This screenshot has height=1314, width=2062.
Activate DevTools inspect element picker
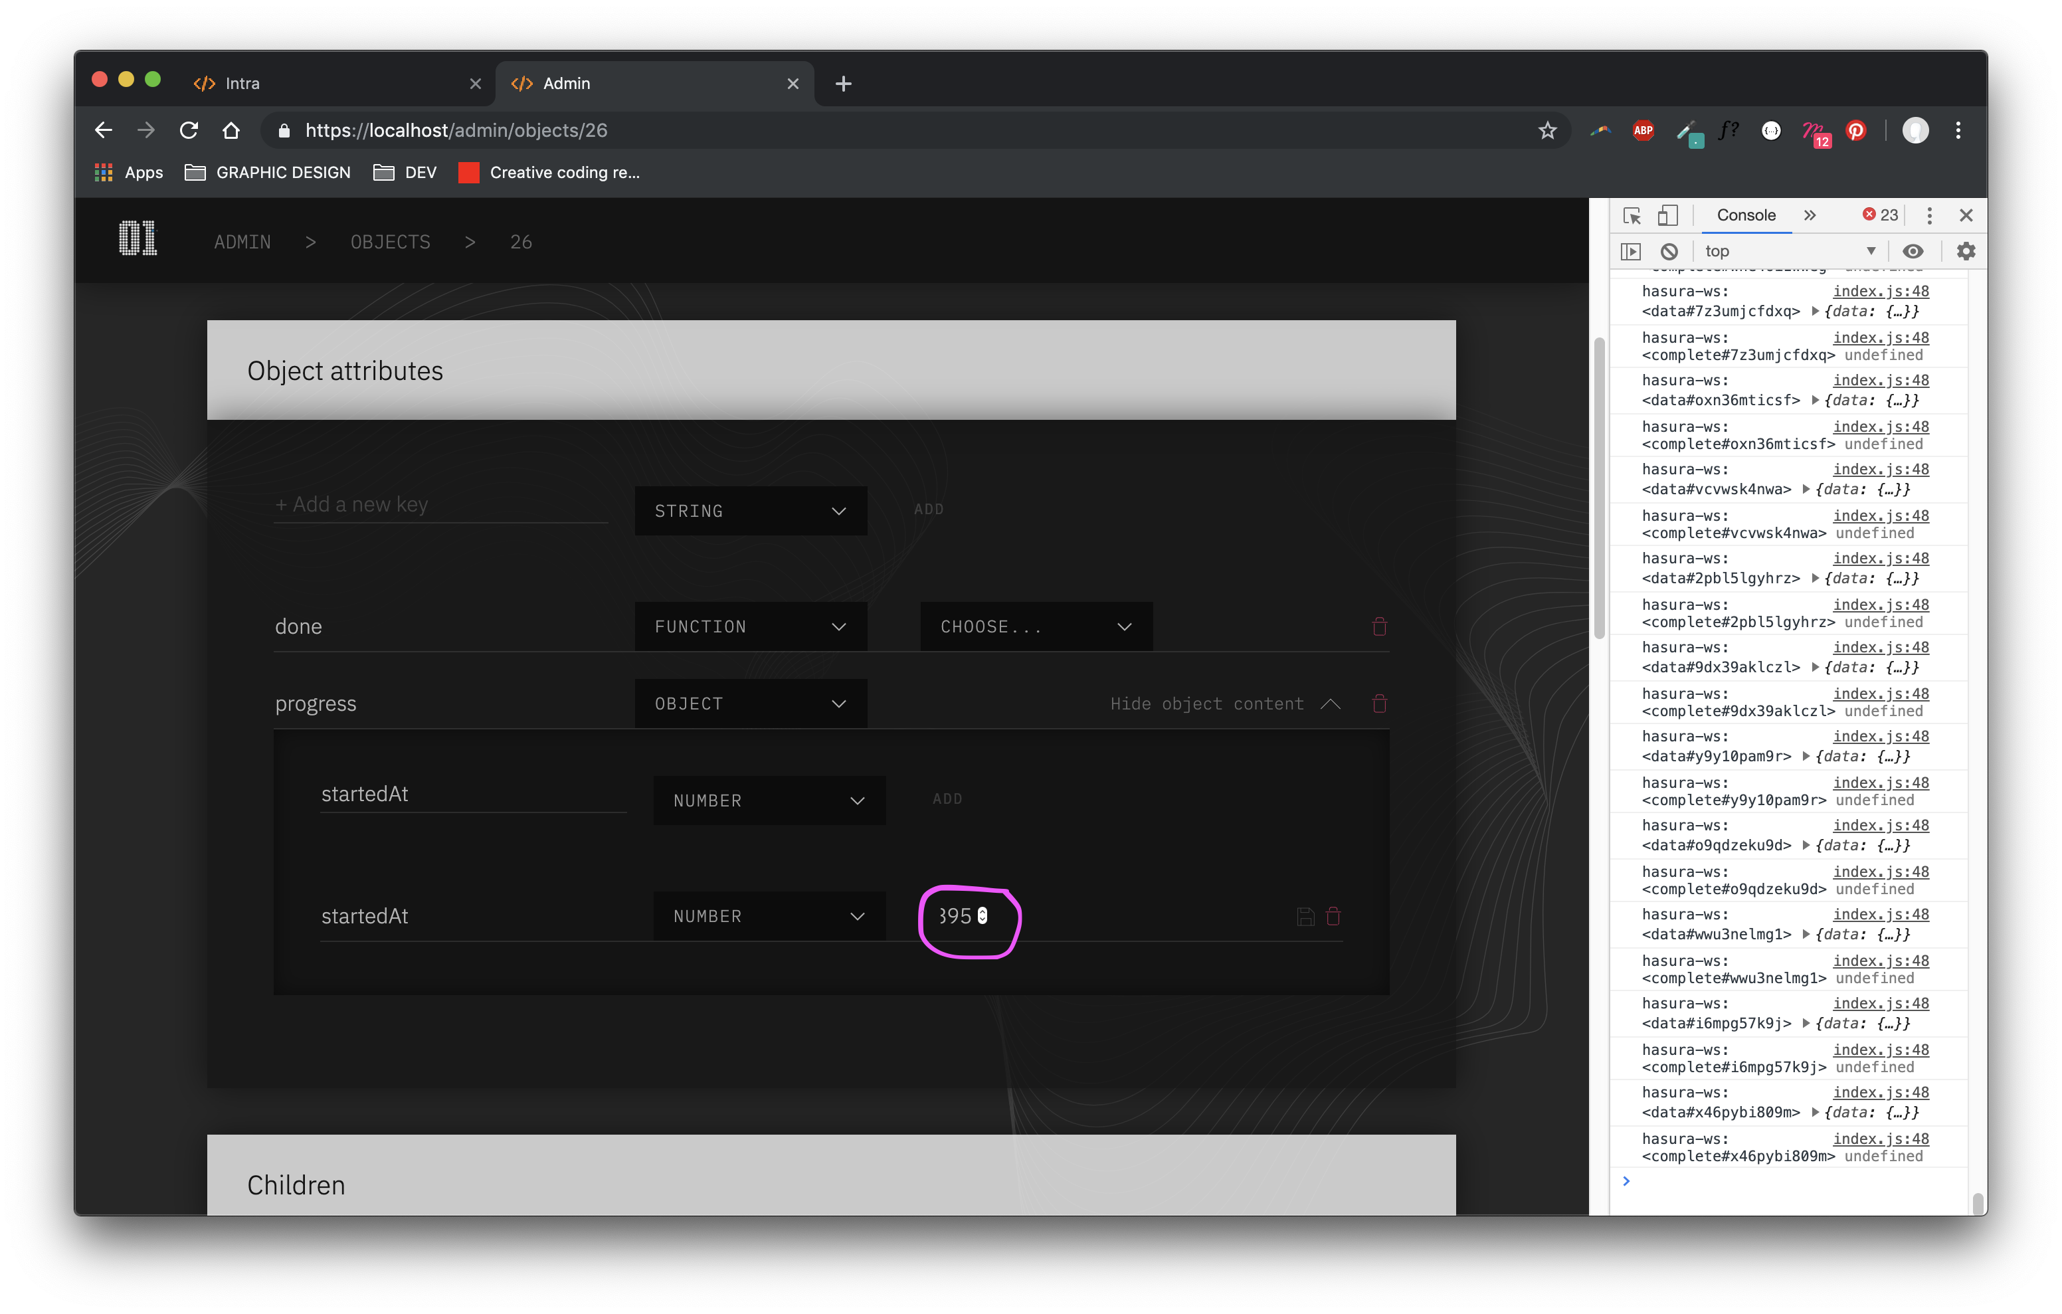(1632, 215)
